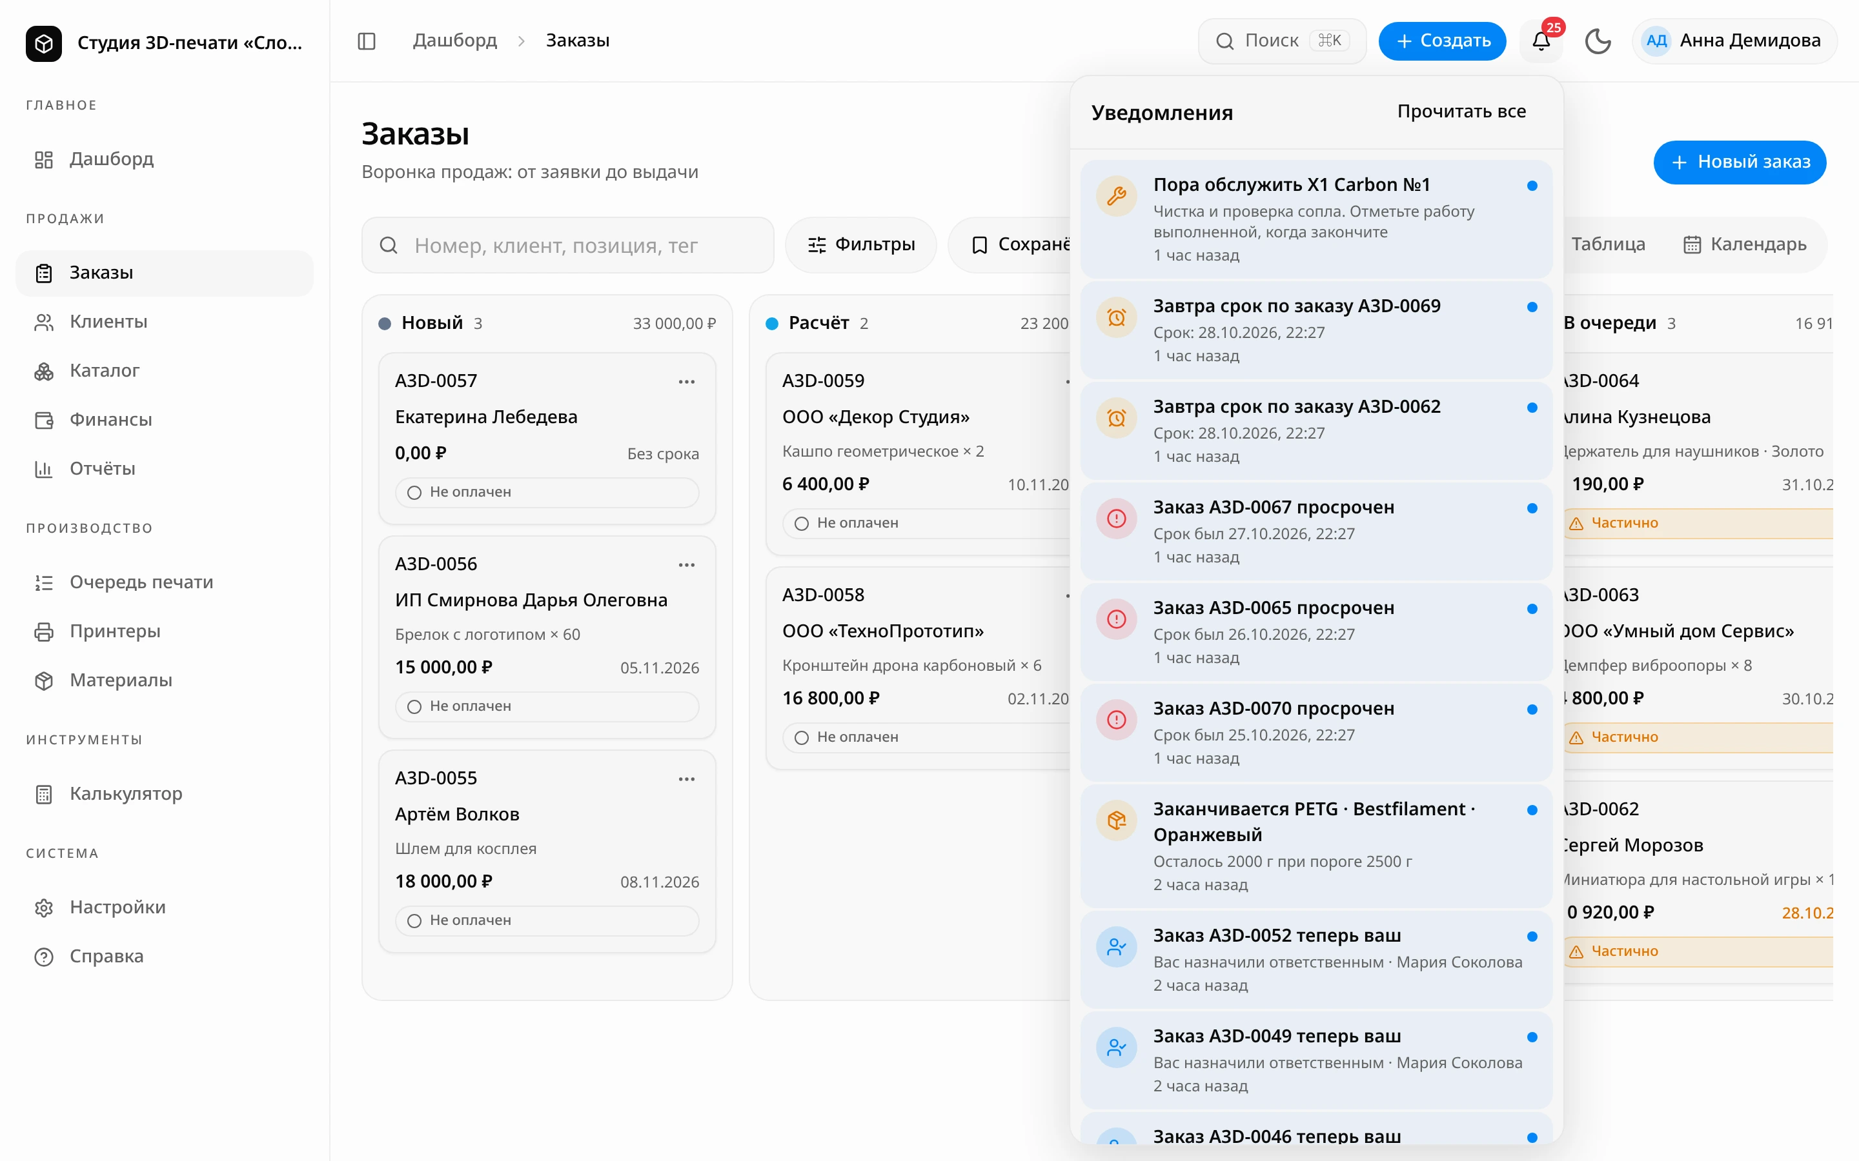
Task: Open three-dot menu on order A3D-0057
Action: [687, 382]
